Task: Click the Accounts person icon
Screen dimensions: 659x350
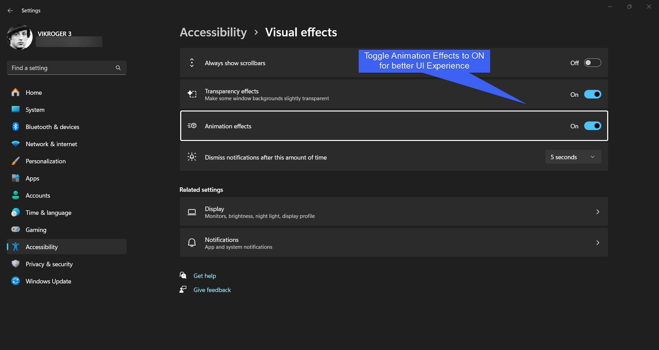Action: coord(15,195)
